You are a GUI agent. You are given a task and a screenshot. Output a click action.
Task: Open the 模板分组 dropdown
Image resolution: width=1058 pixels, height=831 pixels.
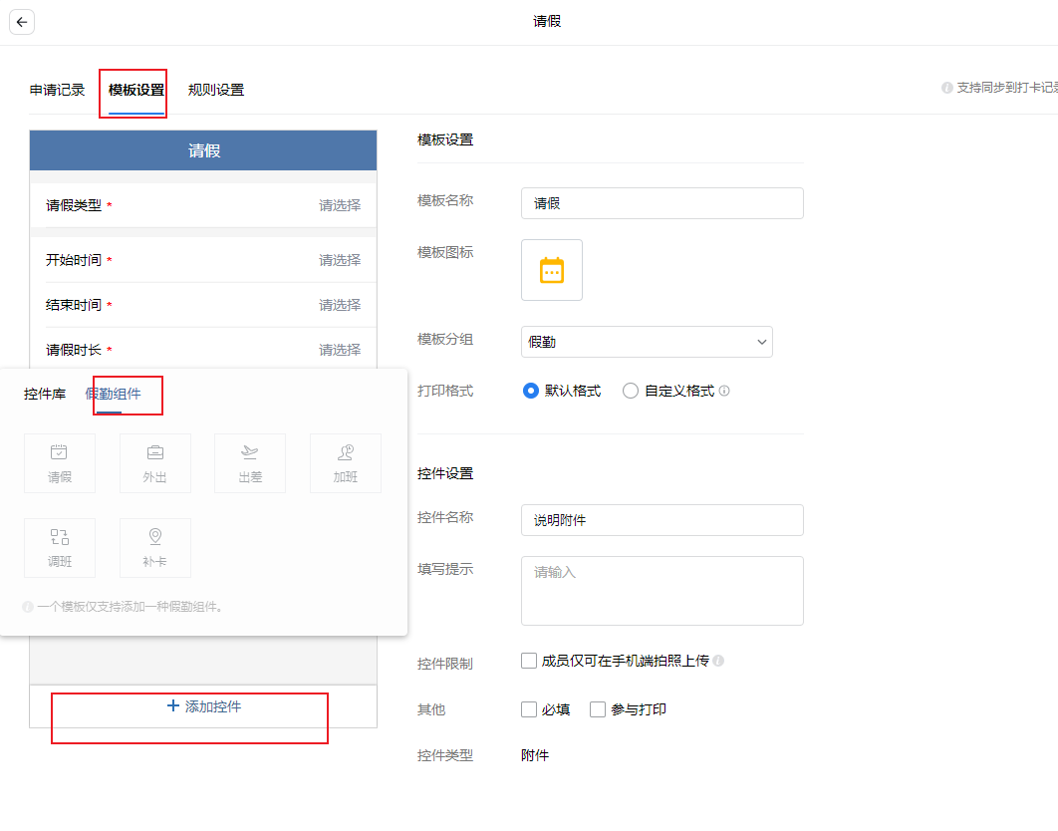click(647, 342)
